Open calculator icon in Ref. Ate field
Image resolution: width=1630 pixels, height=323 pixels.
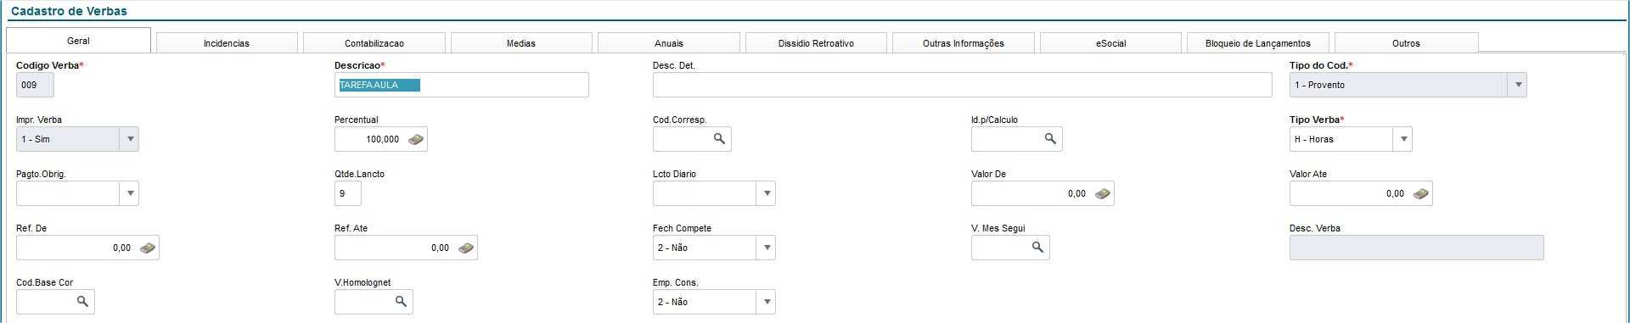point(466,248)
